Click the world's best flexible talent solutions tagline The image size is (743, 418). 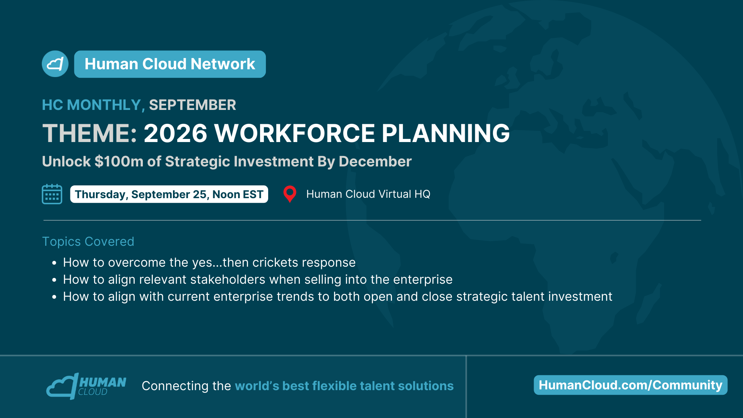[344, 386]
